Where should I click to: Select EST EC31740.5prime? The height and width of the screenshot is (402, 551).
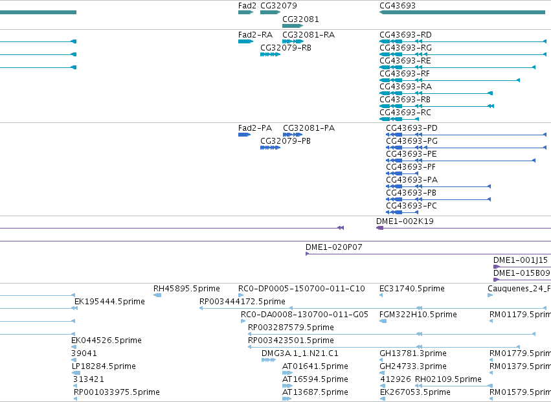tap(412, 289)
